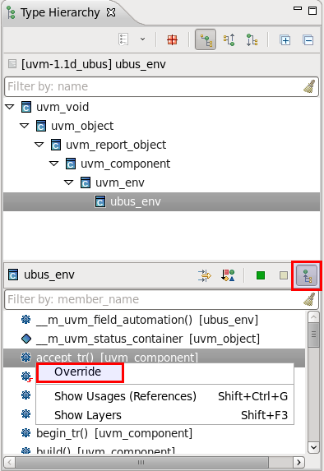Click the yellow arrows icon in the members toolbar
Image resolution: width=324 pixels, height=471 pixels.
205,275
